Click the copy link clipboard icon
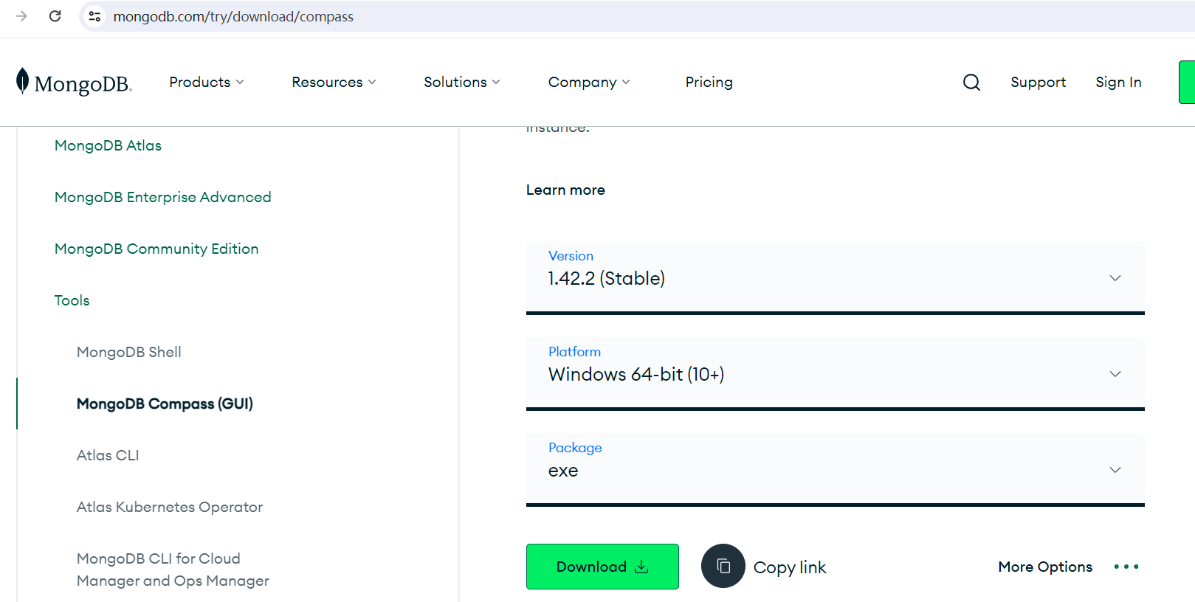 (723, 566)
